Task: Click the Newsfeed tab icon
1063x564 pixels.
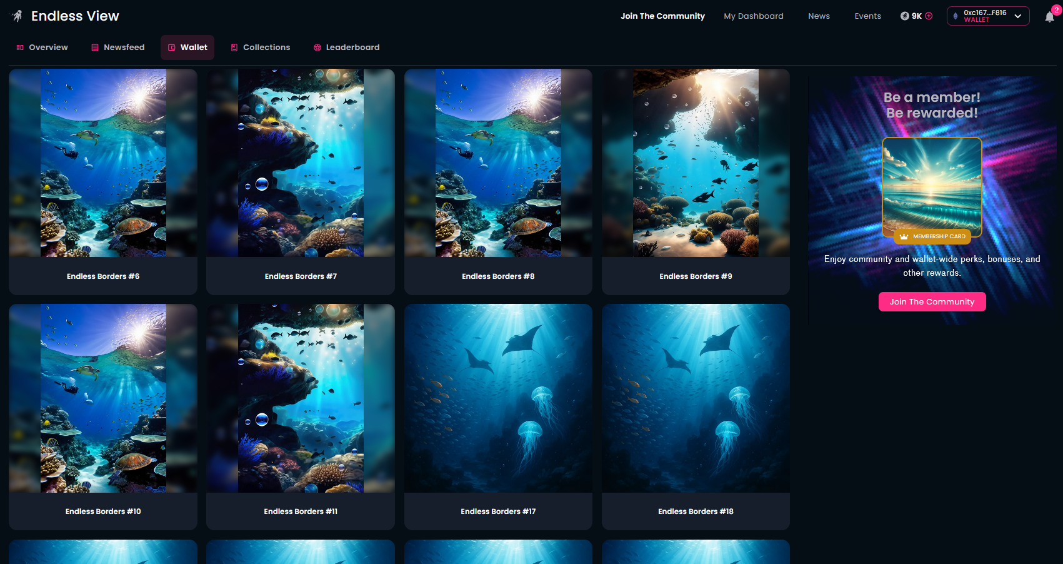Action: tap(95, 48)
